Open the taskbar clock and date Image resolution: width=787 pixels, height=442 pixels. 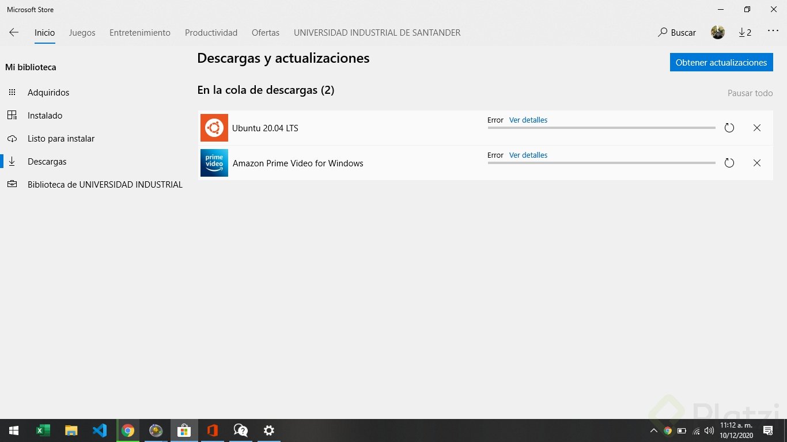736,430
